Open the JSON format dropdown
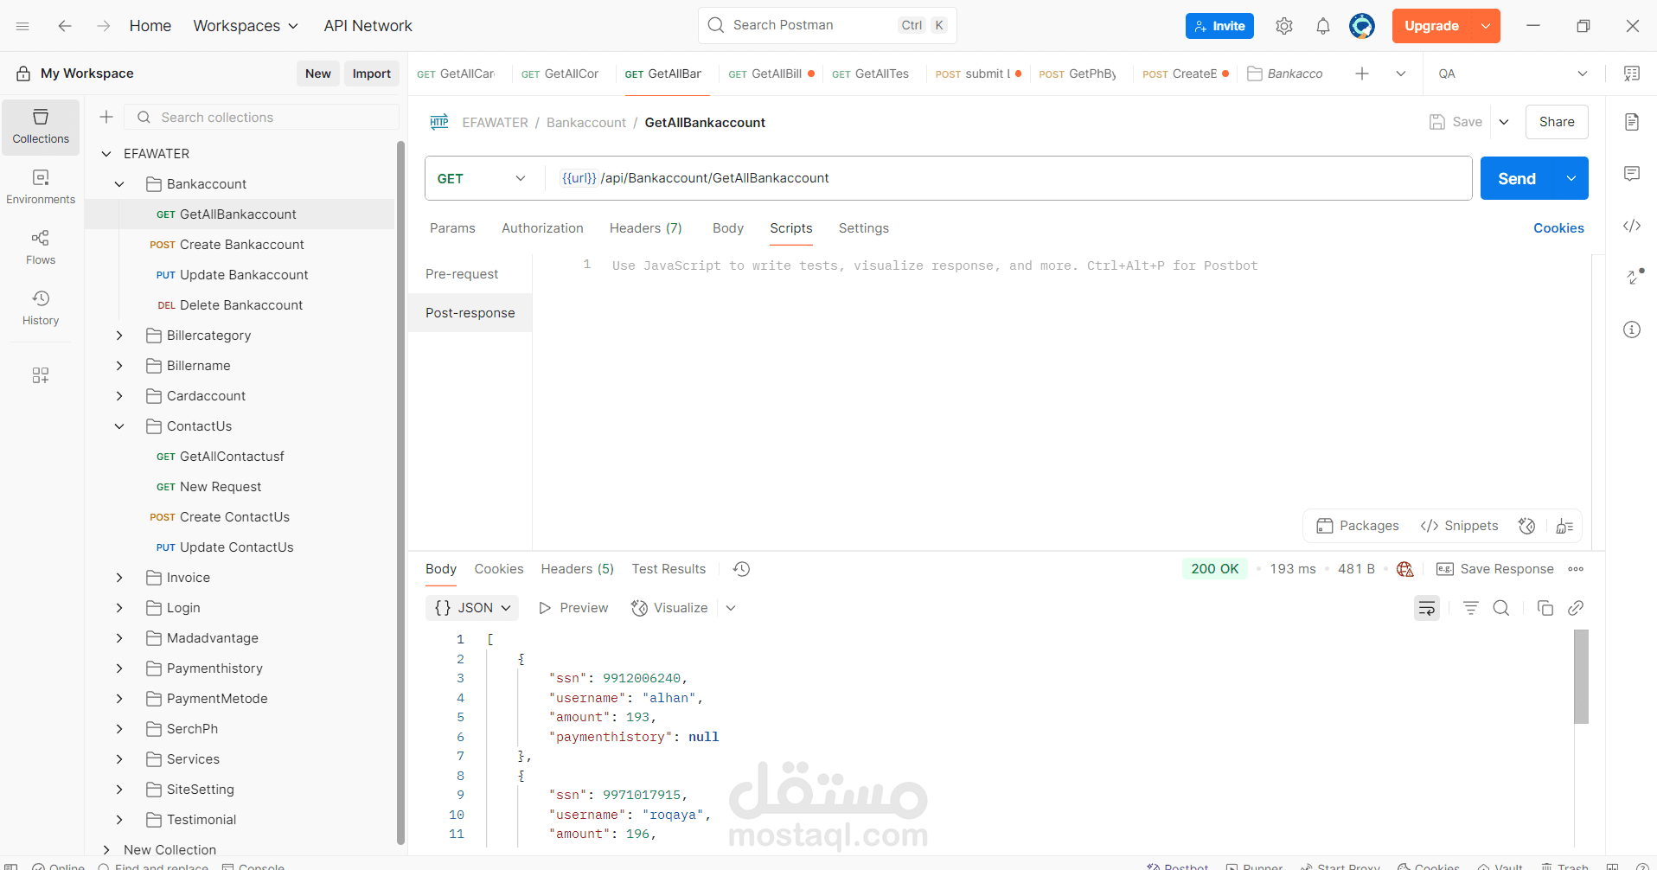 tap(472, 608)
